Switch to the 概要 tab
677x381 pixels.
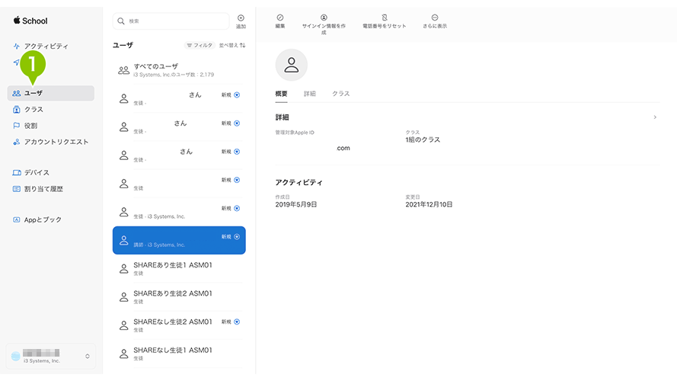(282, 94)
